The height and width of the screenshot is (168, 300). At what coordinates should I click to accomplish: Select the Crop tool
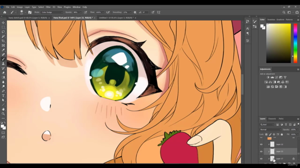(x=3, y=41)
